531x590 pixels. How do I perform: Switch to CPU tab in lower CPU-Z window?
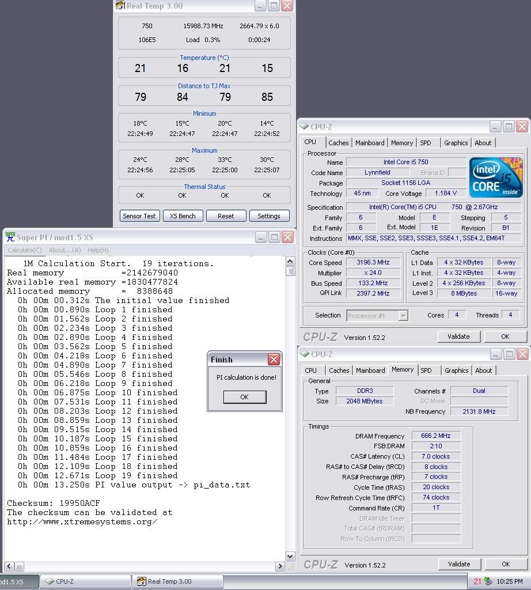point(310,370)
